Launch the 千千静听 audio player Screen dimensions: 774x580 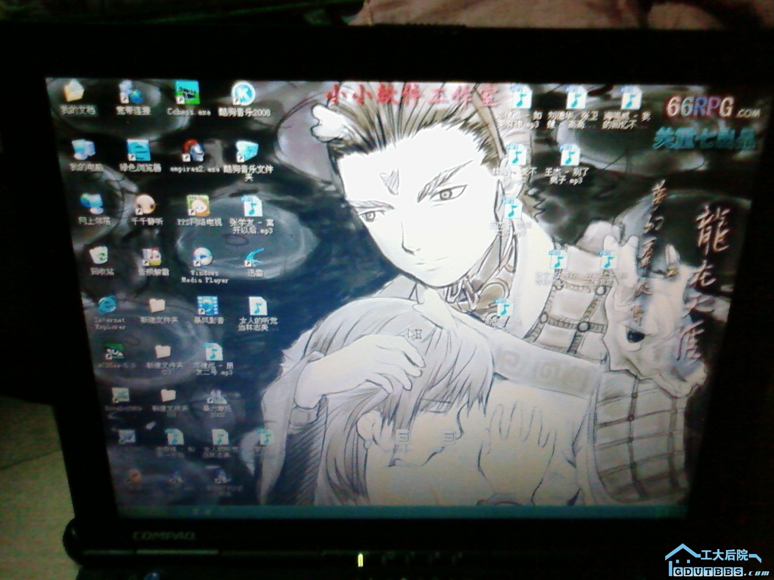[145, 205]
